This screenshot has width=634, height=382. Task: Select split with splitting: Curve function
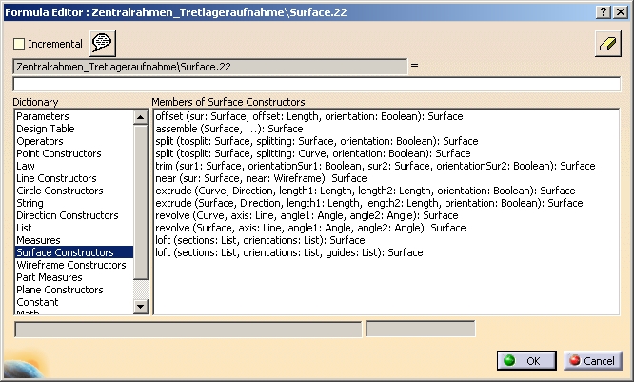point(313,153)
